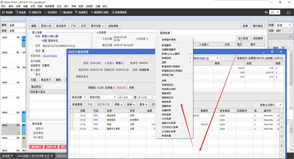Open the 设置 menu in menu bar
The height and width of the screenshot is (159, 294).
pyautogui.click(x=98, y=6)
